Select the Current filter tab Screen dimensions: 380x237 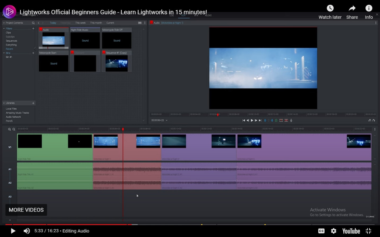110,23
